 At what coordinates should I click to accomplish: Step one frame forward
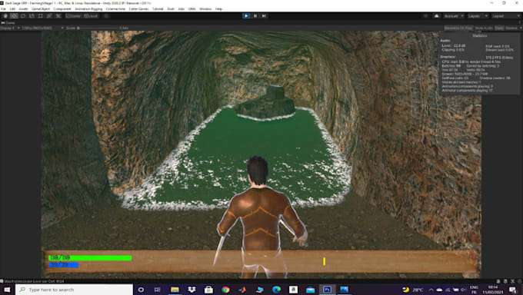264,16
